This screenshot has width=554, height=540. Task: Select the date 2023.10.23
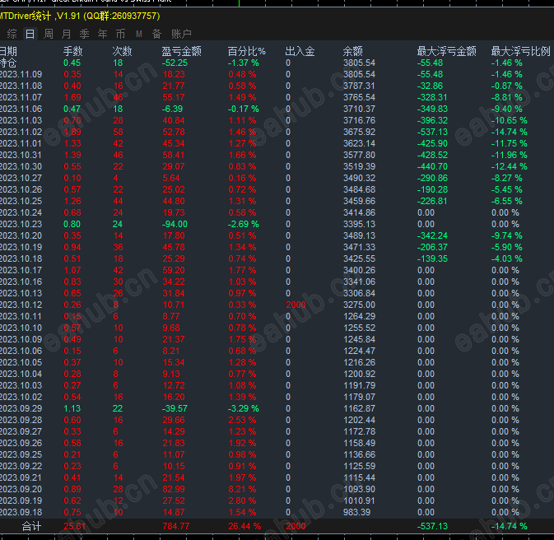(x=21, y=224)
